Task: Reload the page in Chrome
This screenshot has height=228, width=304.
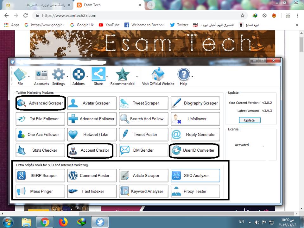Action: (25, 16)
